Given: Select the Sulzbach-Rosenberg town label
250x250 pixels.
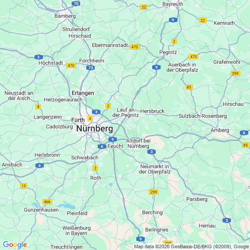Looking at the screenshot, I should pyautogui.click(x=203, y=116).
